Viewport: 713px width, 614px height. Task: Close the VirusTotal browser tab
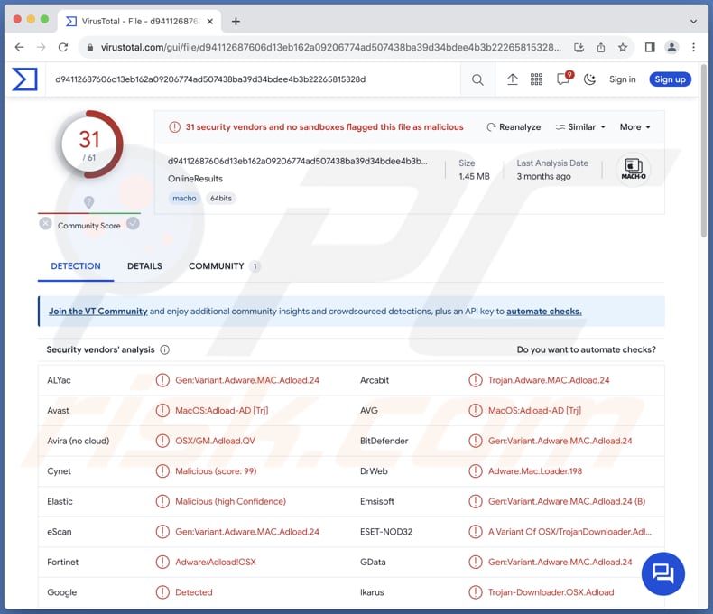tap(209, 22)
